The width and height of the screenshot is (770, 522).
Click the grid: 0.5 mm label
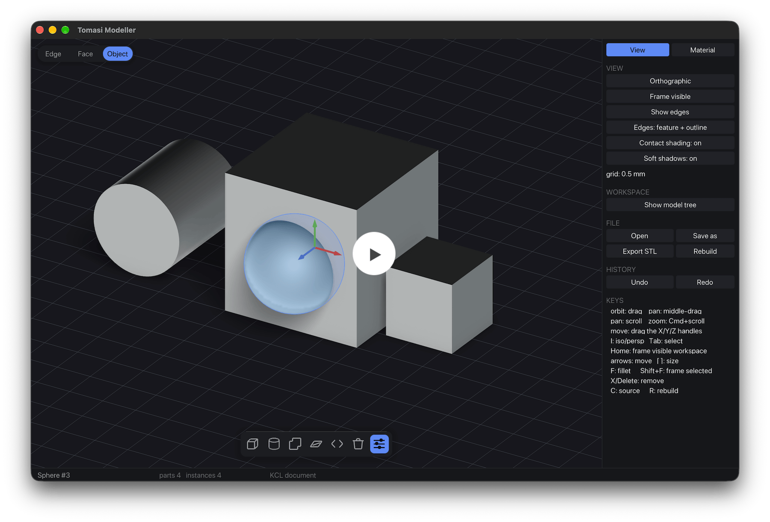(x=625, y=174)
